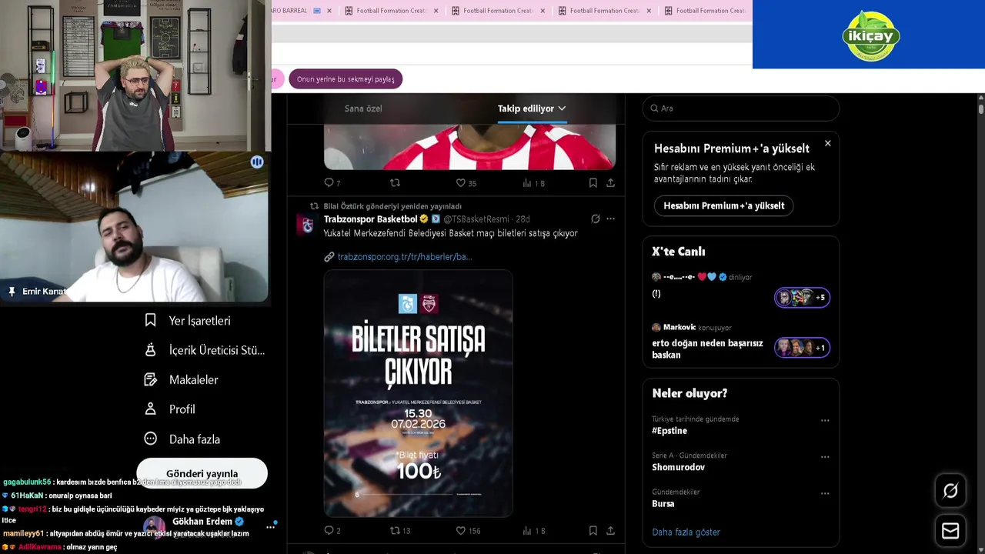985x554 pixels.
Task: Open the Yer İşaretleri bookmarks icon
Action: pos(151,320)
